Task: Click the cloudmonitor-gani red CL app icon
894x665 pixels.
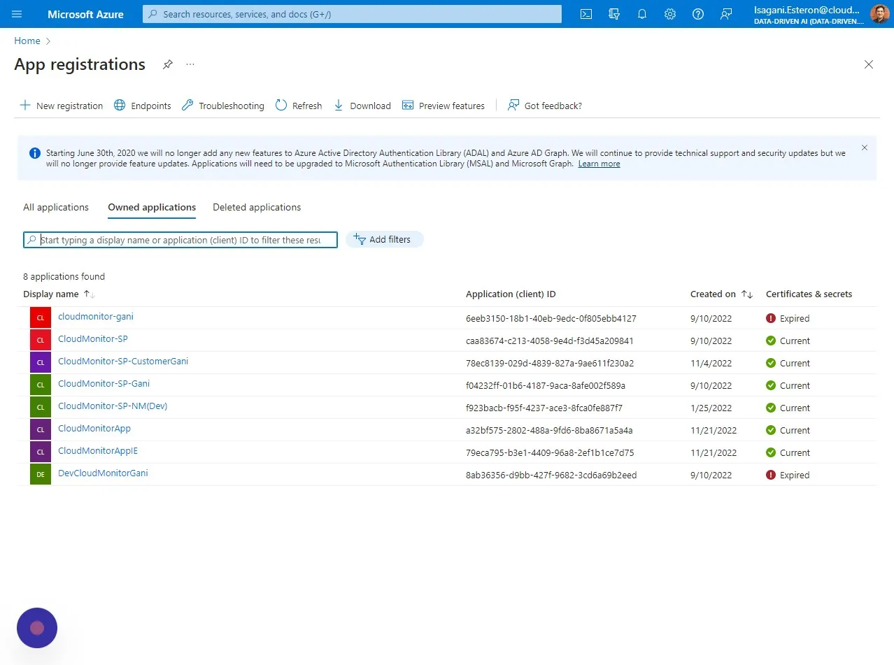Action: pos(41,317)
